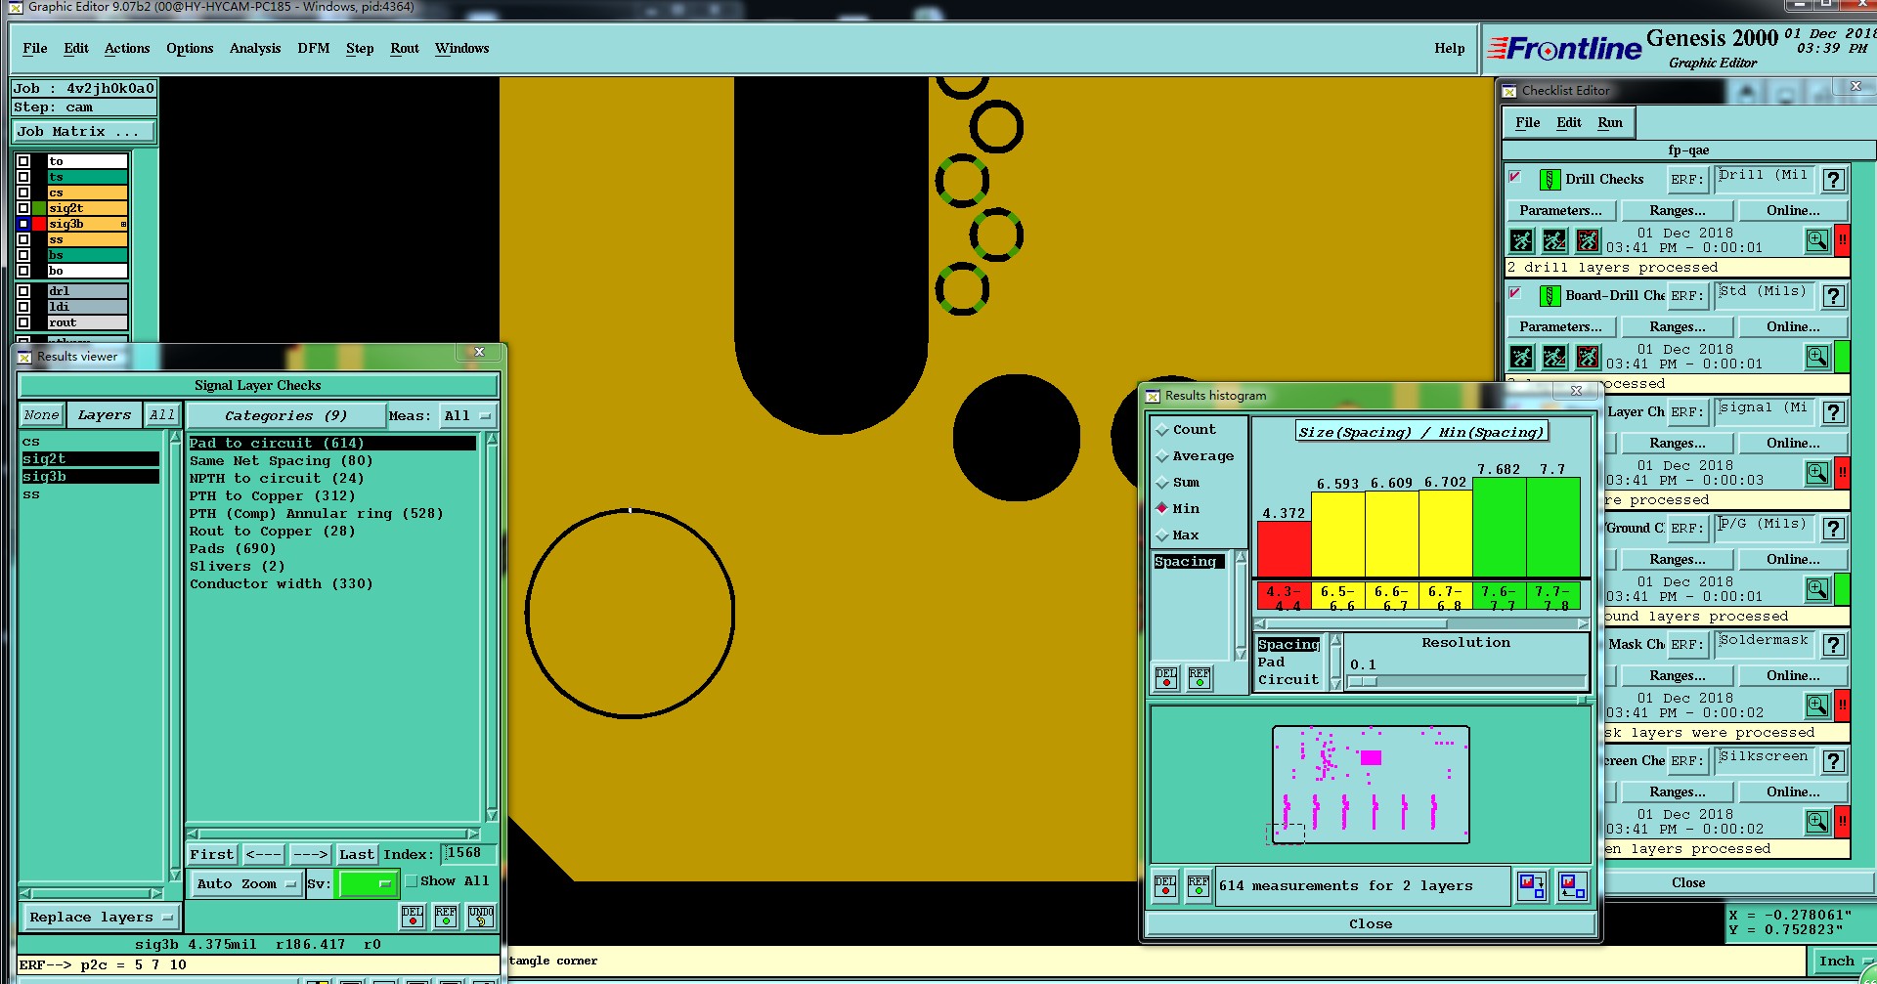Click board thumbnail preview in histogram
This screenshot has width=1877, height=984.
tap(1371, 785)
